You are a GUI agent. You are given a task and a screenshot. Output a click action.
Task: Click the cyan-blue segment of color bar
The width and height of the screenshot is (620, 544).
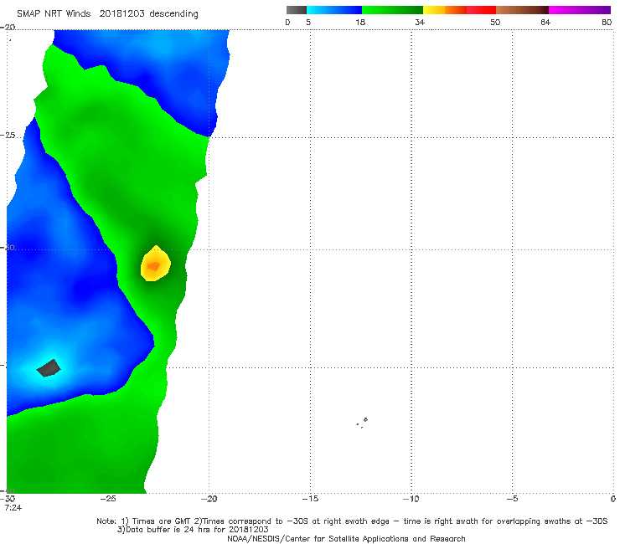(334, 10)
